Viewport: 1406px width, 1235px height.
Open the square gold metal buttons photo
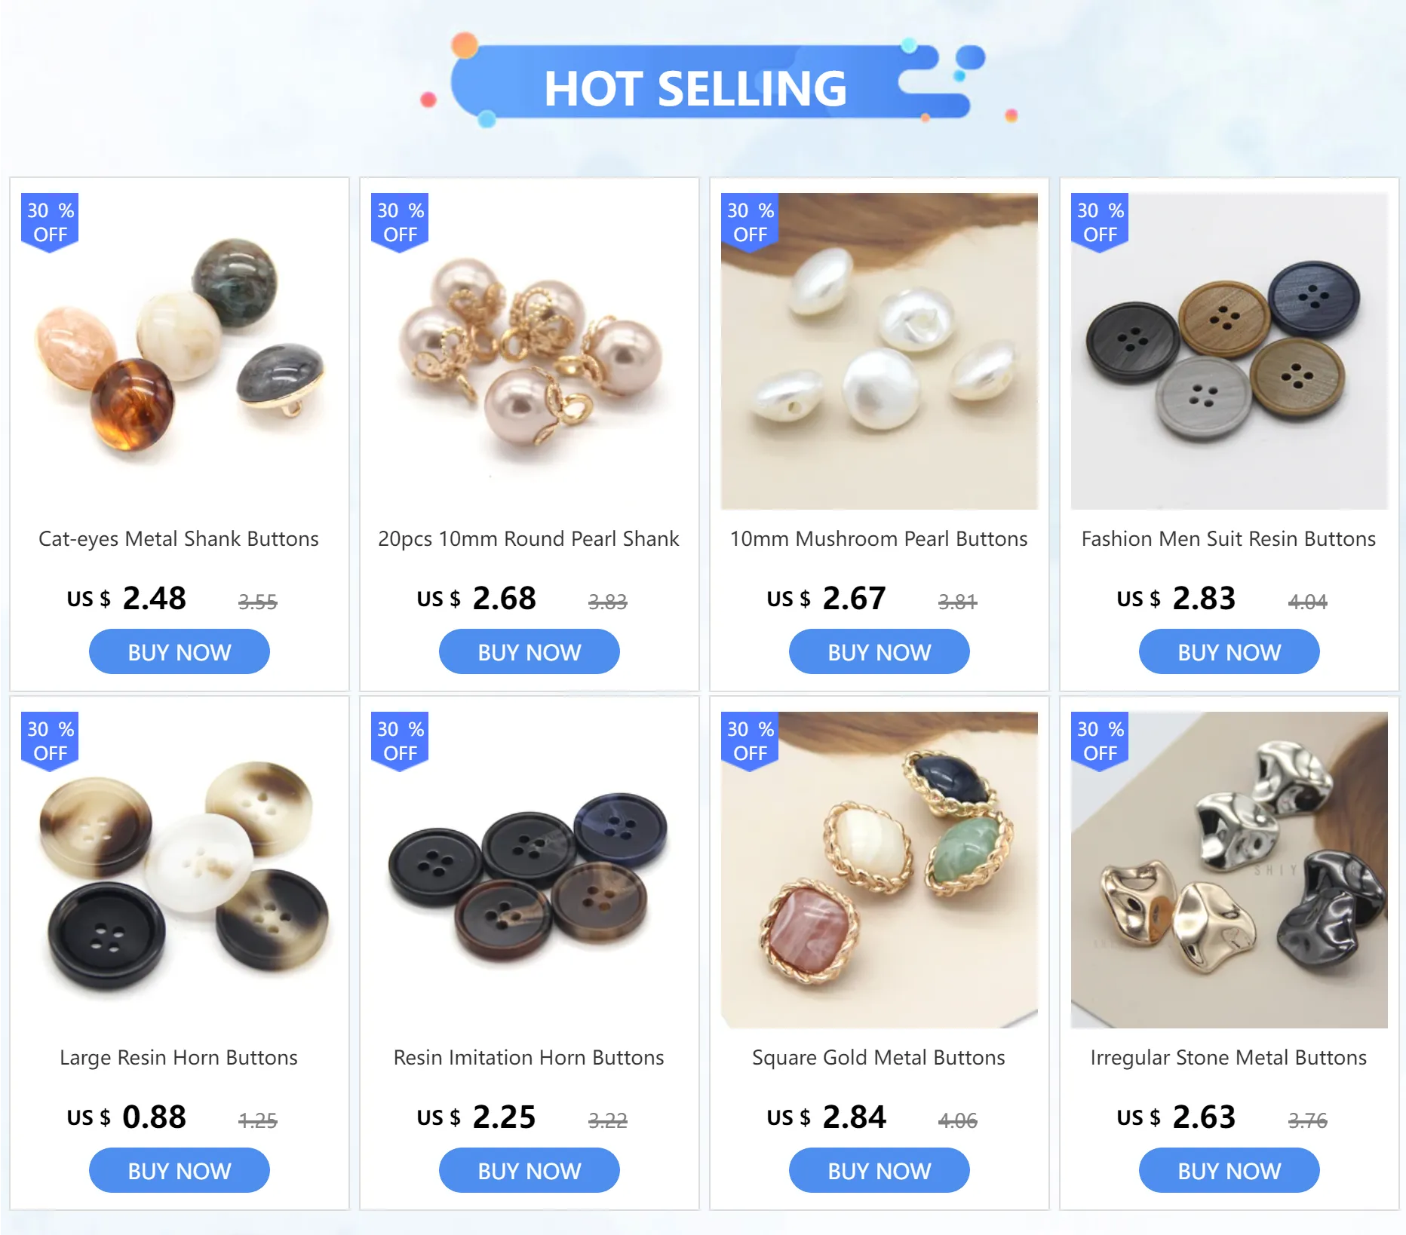(880, 870)
